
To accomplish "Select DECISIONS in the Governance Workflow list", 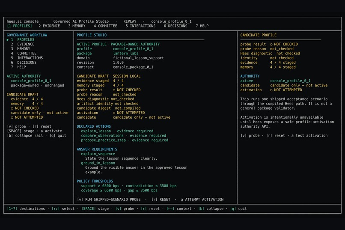I will 24,63.
